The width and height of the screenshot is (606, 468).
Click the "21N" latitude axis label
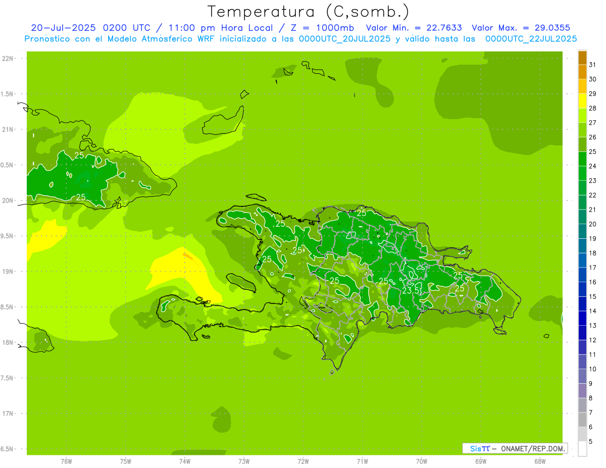(8, 129)
